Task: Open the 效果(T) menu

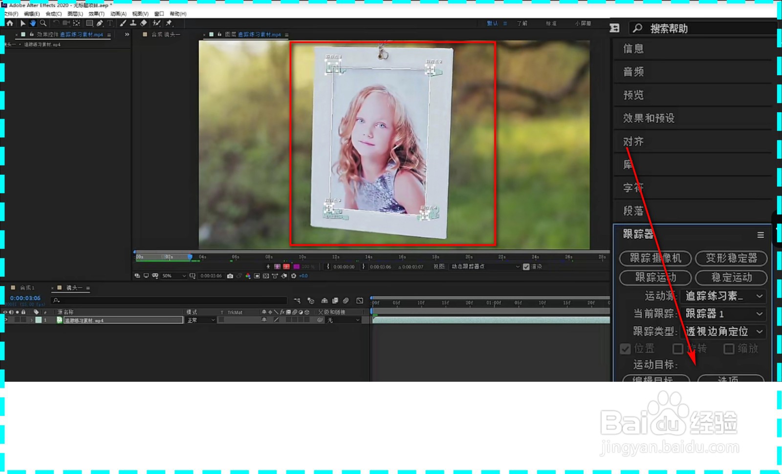Action: [x=97, y=14]
